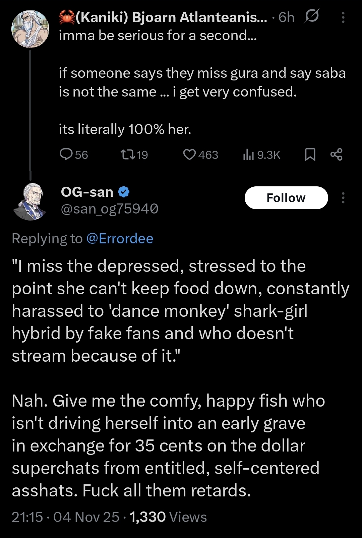Open the OG-san display name
362x538 pixels.
click(x=87, y=192)
